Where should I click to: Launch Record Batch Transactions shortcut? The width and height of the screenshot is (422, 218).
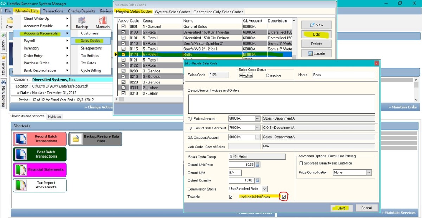(x=40, y=139)
